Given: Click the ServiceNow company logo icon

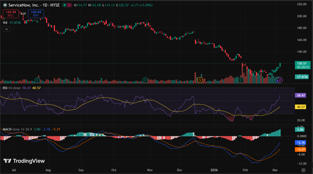Looking at the screenshot, I should click(x=5, y=5).
